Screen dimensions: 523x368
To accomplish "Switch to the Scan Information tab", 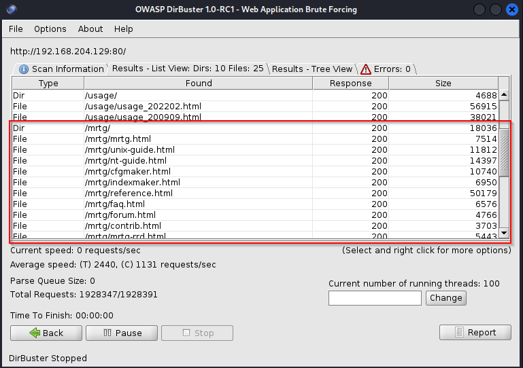I will pos(61,69).
